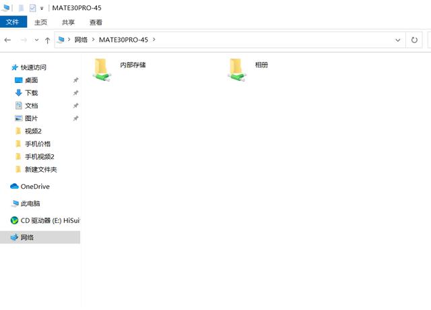Select 快速访问 in the navigation pane
This screenshot has width=431, height=310.
coord(33,67)
